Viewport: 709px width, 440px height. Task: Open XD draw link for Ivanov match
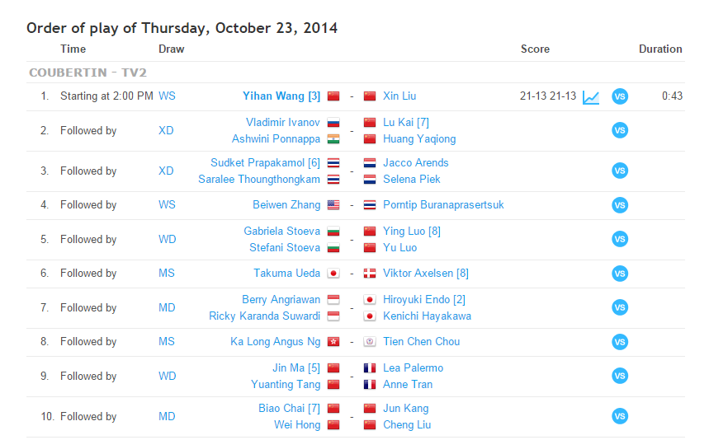click(166, 130)
